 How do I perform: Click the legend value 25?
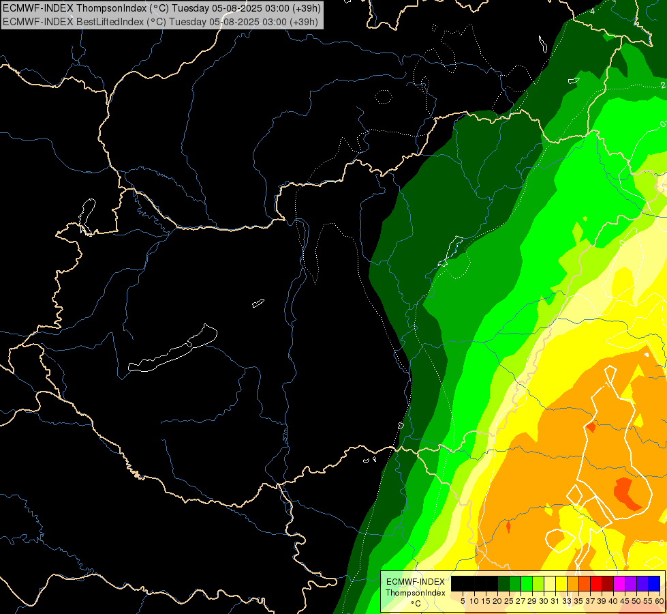pyautogui.click(x=509, y=601)
